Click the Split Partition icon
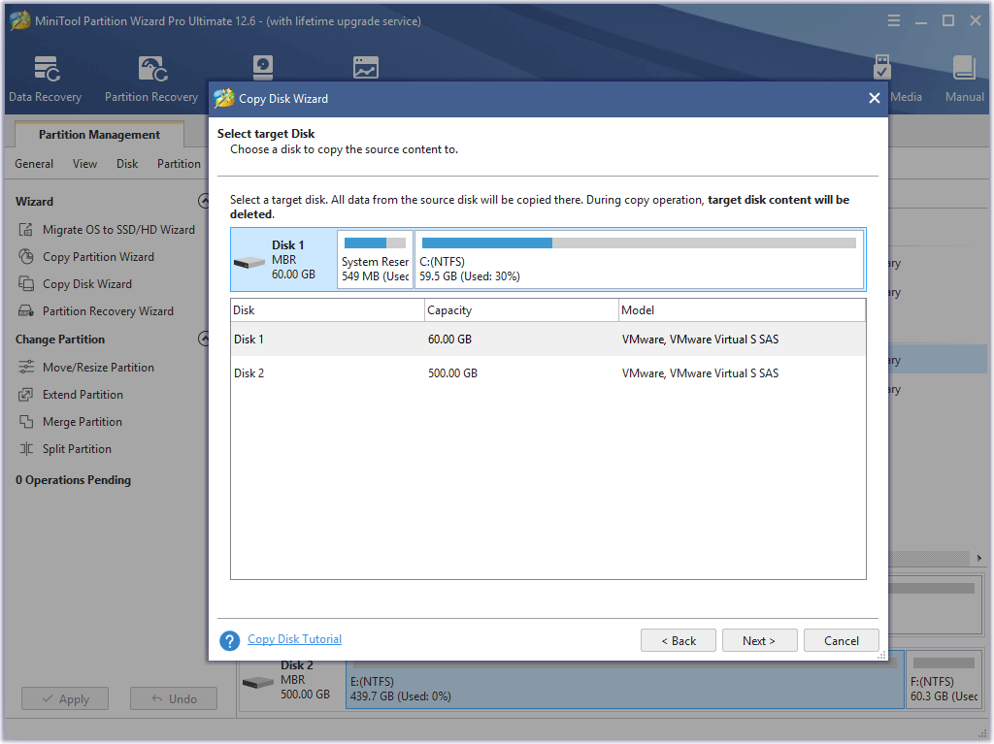 coord(26,449)
